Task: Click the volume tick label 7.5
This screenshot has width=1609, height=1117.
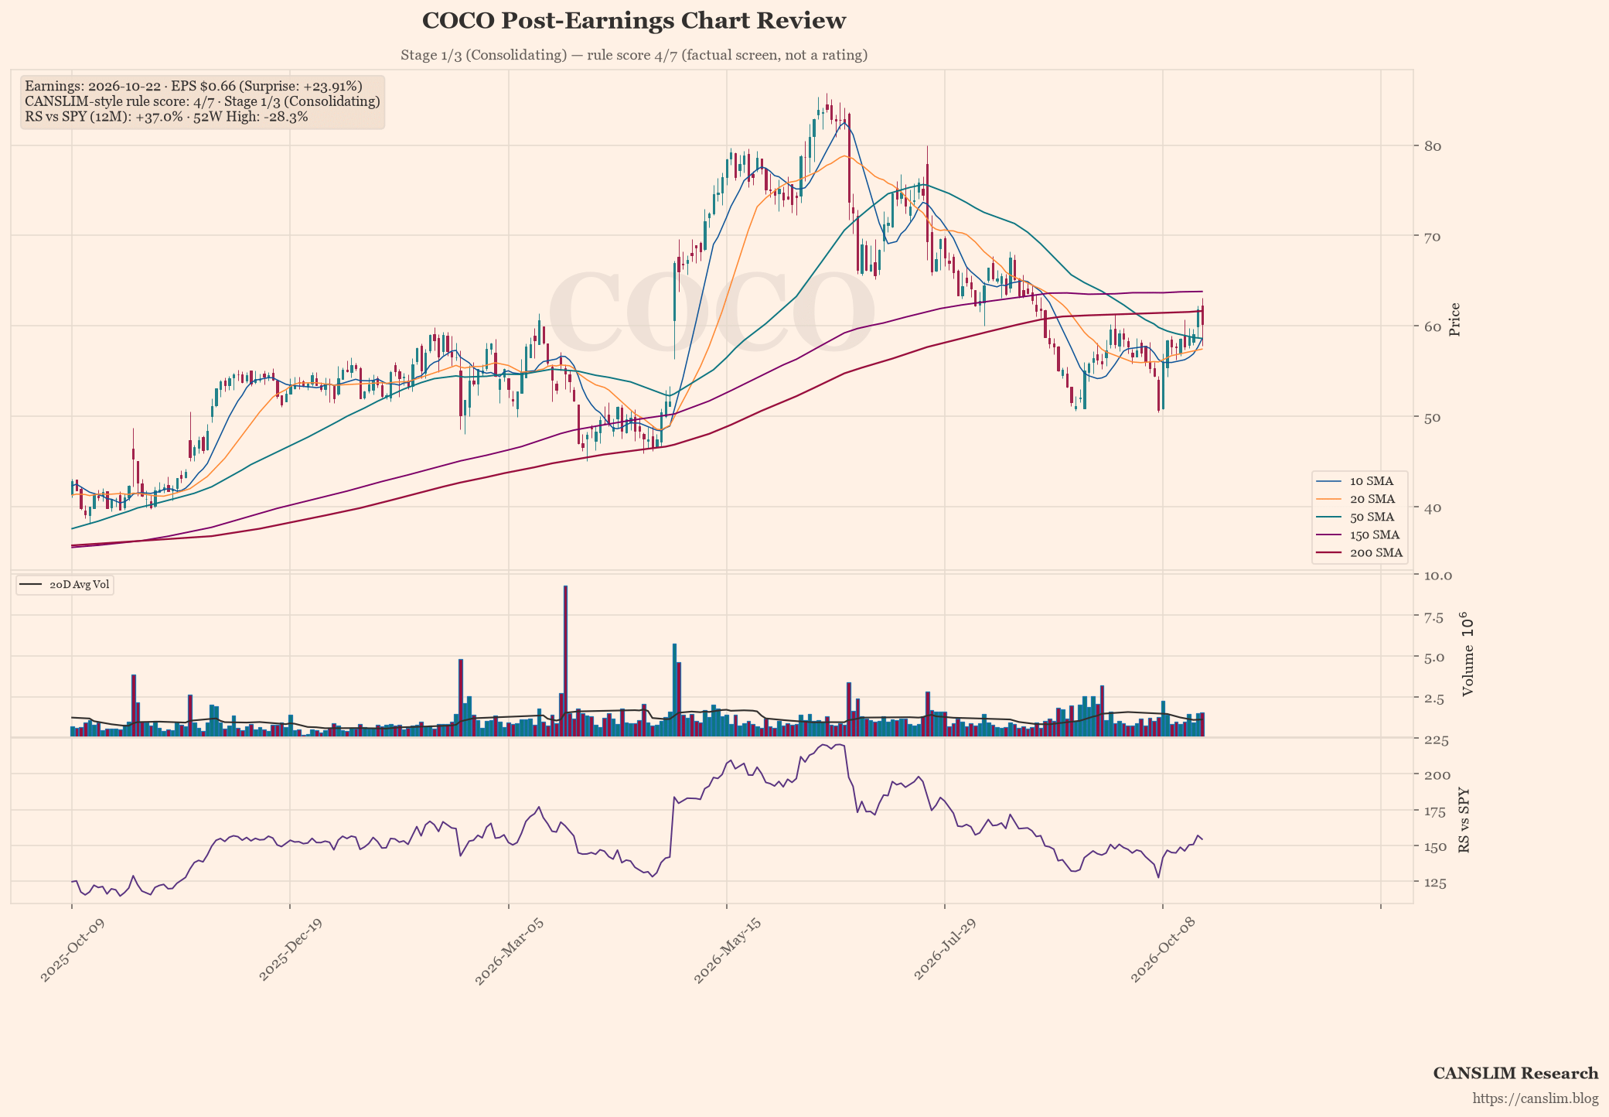Action: 1434,617
